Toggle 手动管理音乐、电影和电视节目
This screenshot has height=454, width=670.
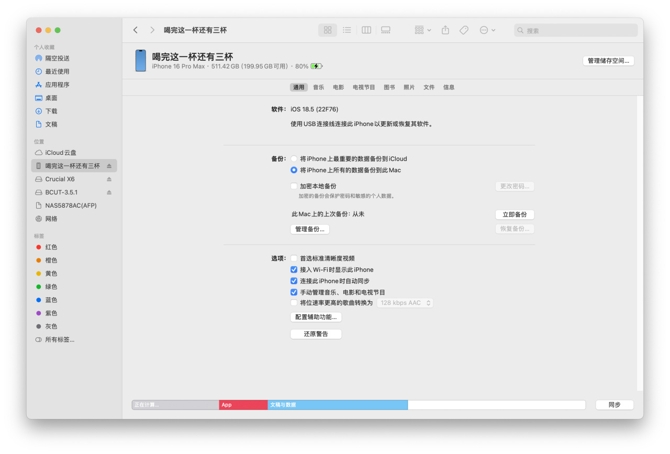point(294,292)
